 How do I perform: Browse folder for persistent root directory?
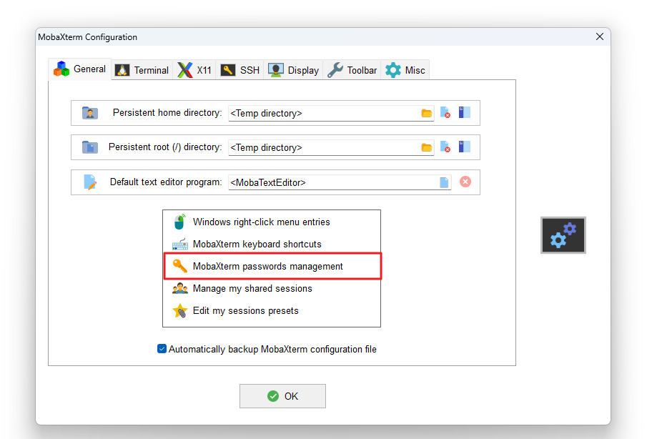(427, 147)
